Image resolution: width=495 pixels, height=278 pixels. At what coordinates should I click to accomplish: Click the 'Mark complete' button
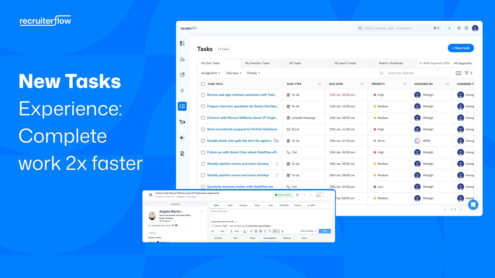(283, 195)
